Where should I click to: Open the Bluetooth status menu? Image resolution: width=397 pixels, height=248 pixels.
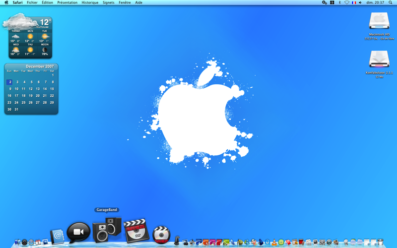pyautogui.click(x=339, y=2)
